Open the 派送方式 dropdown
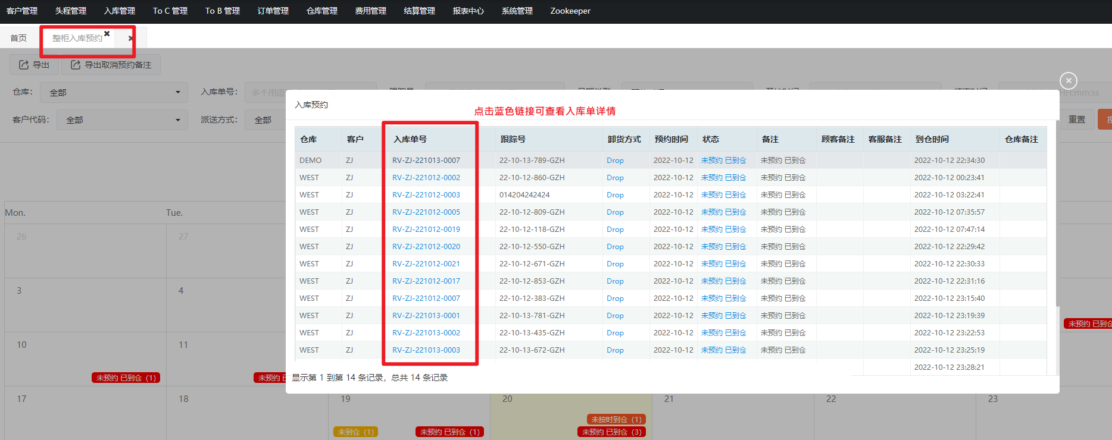 pos(265,120)
